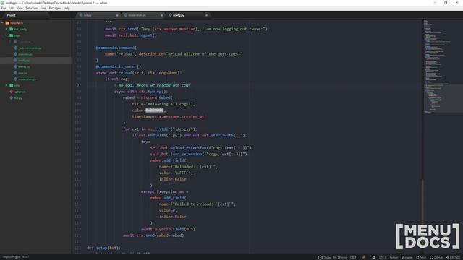463x260 pixels.
Task: Click line number 97 in the gutter
Action: (x=79, y=85)
